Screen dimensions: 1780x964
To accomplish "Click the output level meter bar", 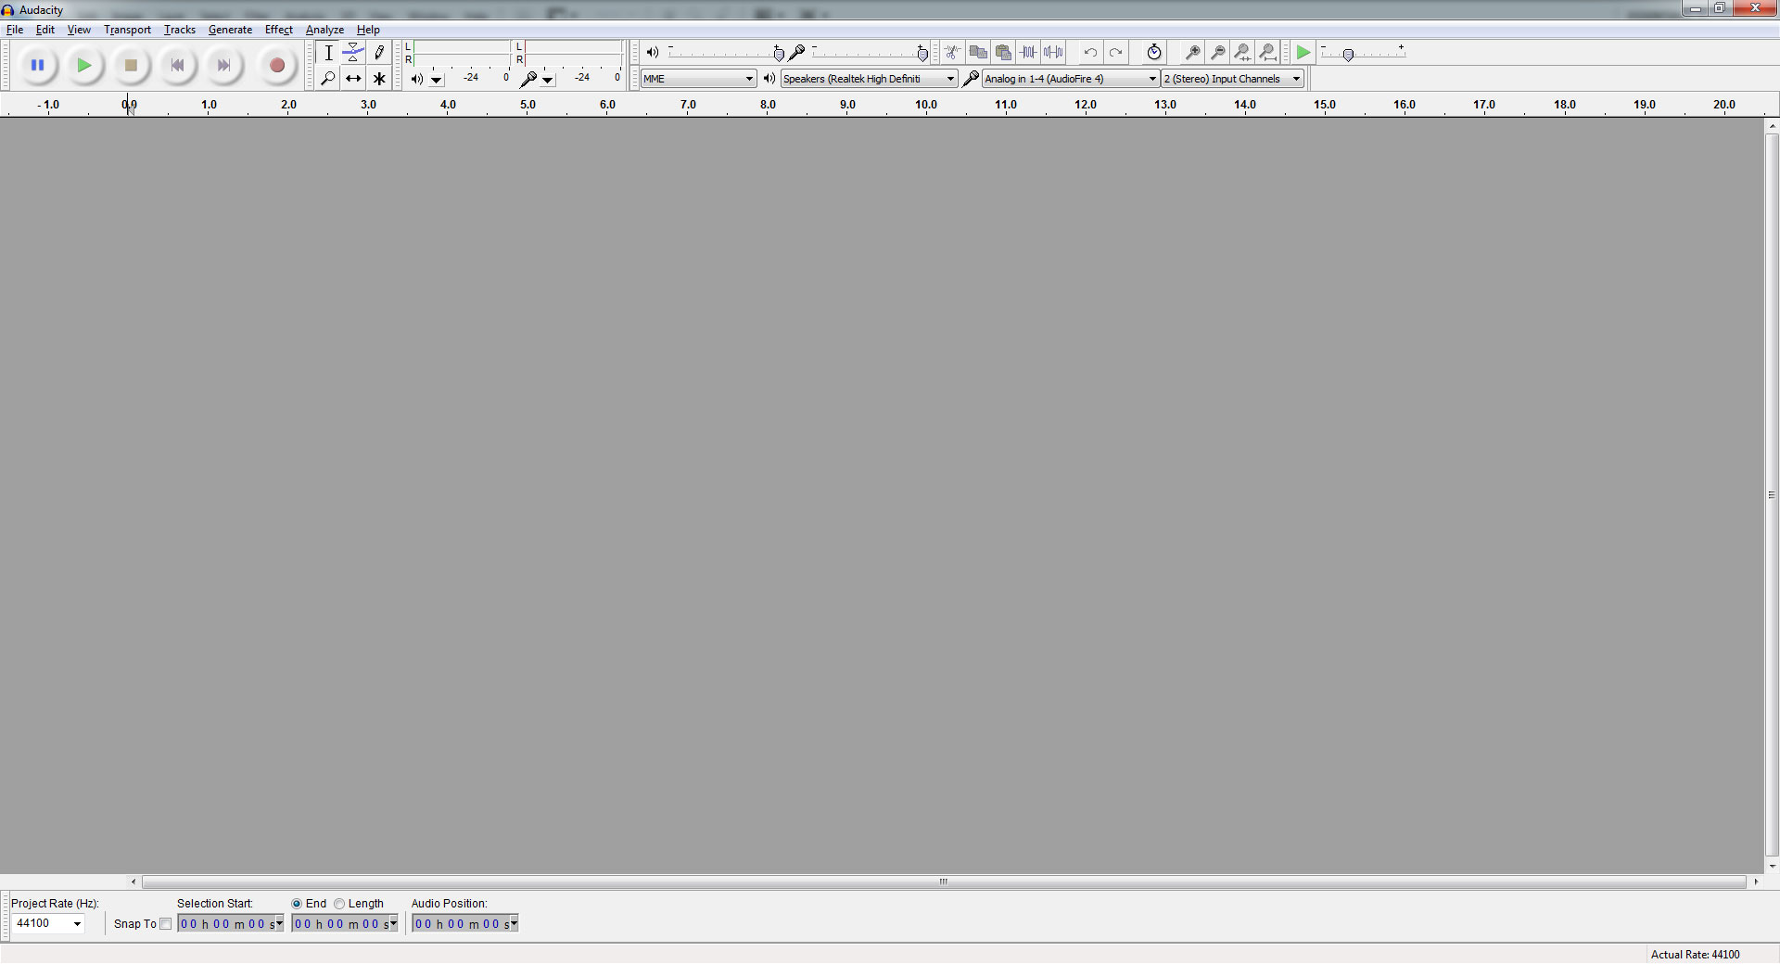I will point(461,53).
